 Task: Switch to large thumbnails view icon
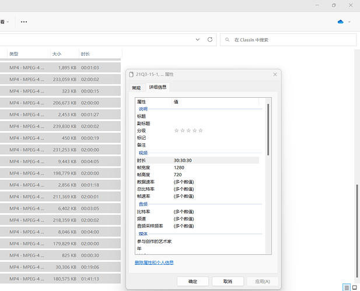tap(355, 288)
